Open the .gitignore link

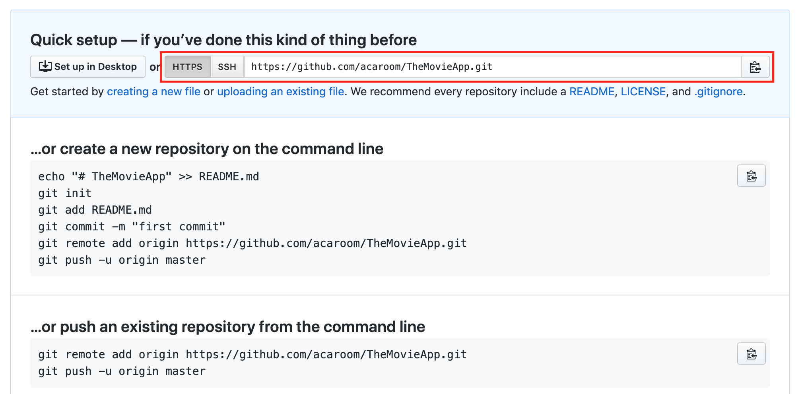pyautogui.click(x=718, y=92)
